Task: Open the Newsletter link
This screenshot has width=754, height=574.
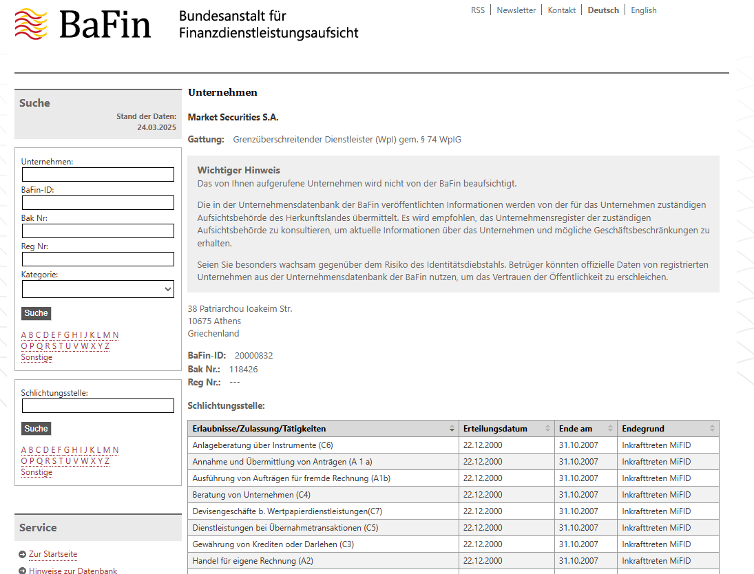Action: (516, 10)
